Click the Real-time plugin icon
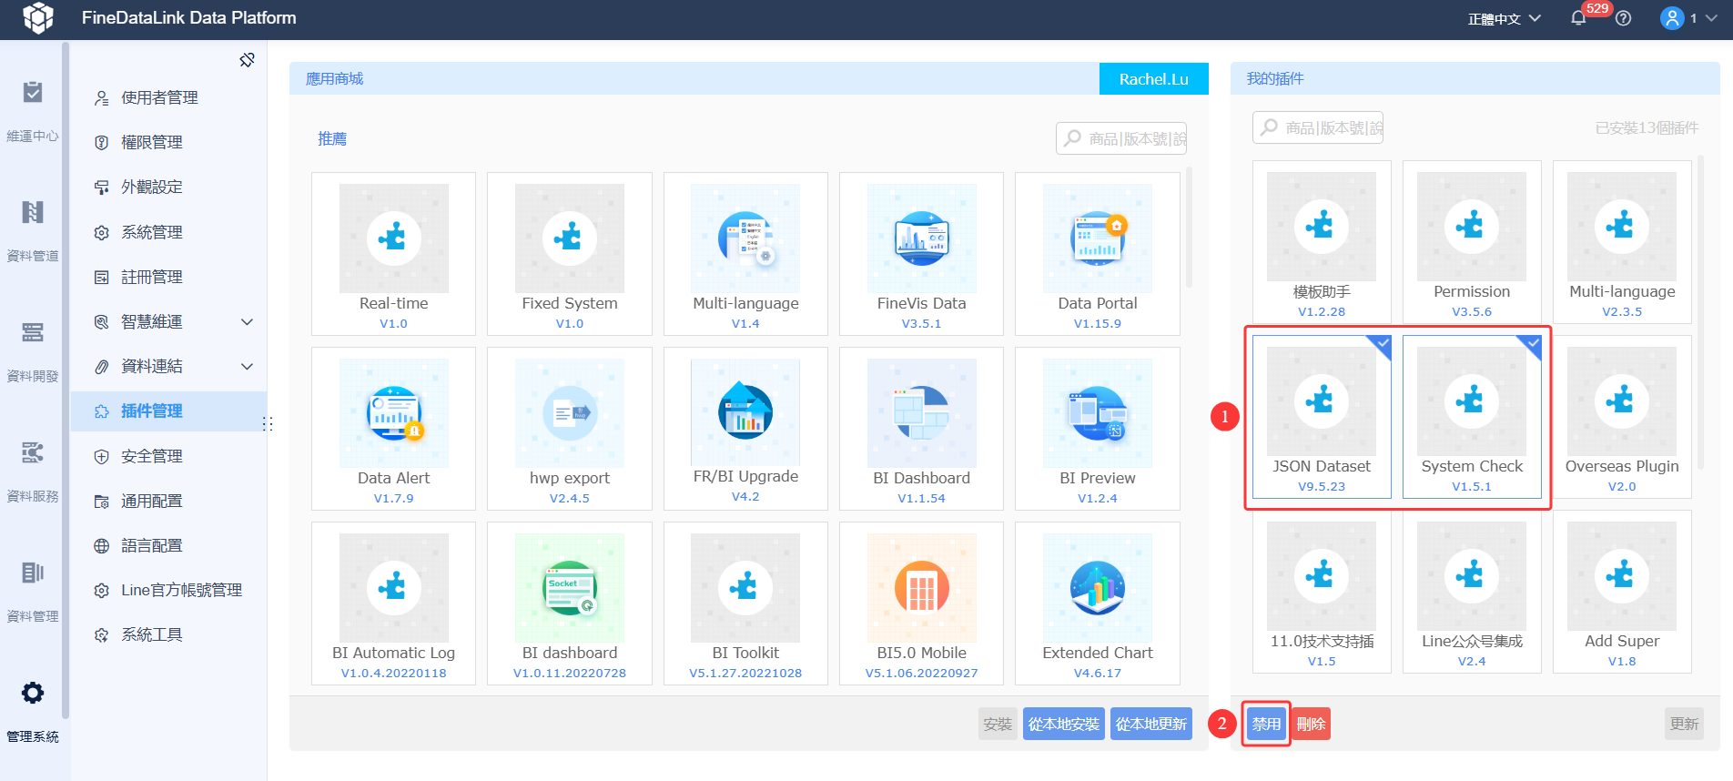This screenshot has width=1733, height=781. (x=393, y=238)
